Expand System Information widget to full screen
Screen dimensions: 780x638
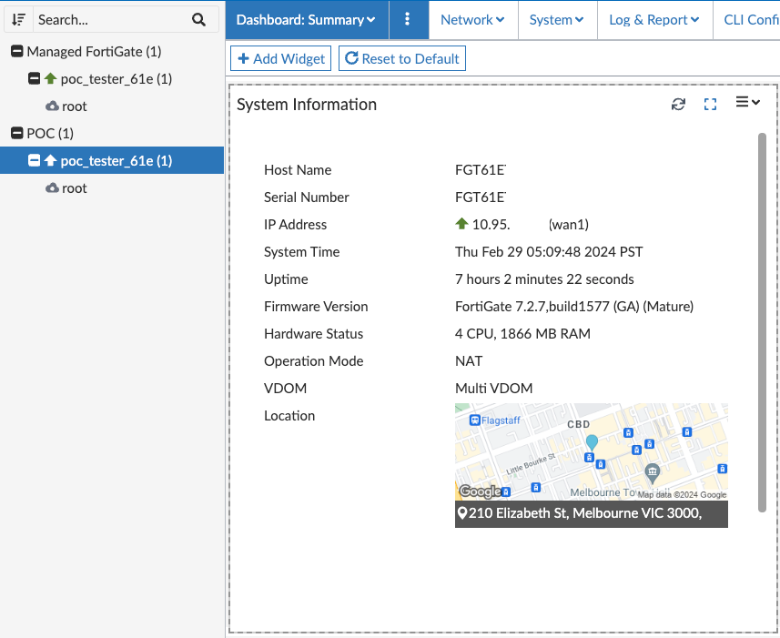point(711,104)
